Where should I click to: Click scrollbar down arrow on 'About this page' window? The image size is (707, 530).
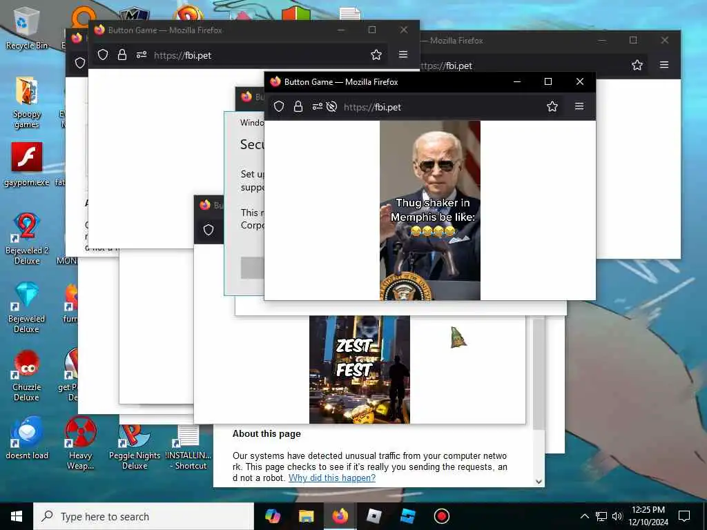[539, 481]
